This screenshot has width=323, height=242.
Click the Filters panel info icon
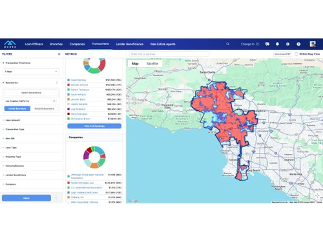tap(59, 54)
